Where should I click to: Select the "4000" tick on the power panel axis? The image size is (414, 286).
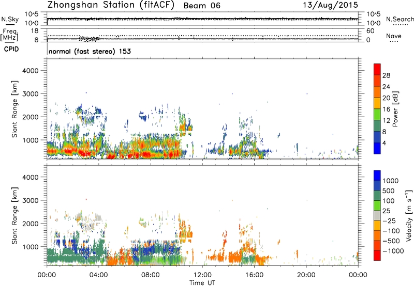point(30,71)
